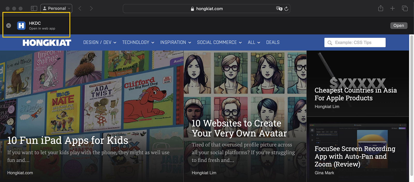Show the tab overview icon
The height and width of the screenshot is (182, 414).
click(x=405, y=9)
